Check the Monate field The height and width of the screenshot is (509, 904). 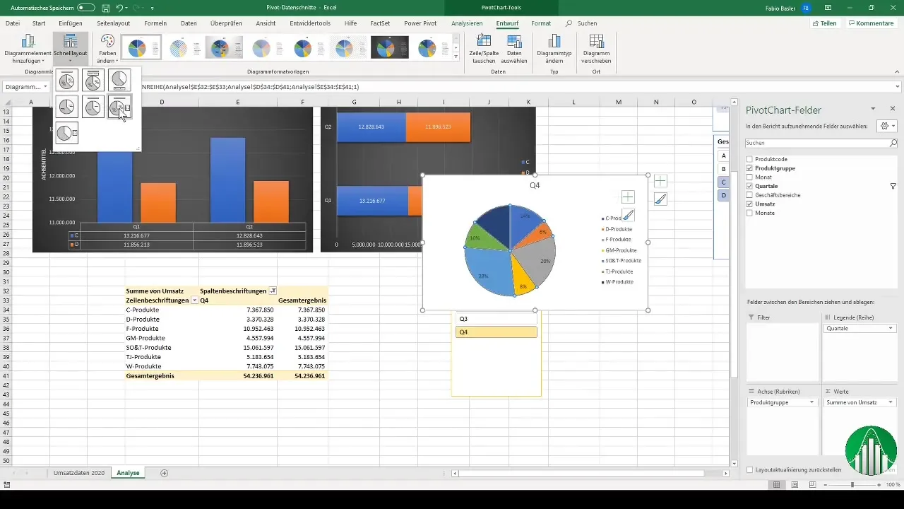[750, 212]
